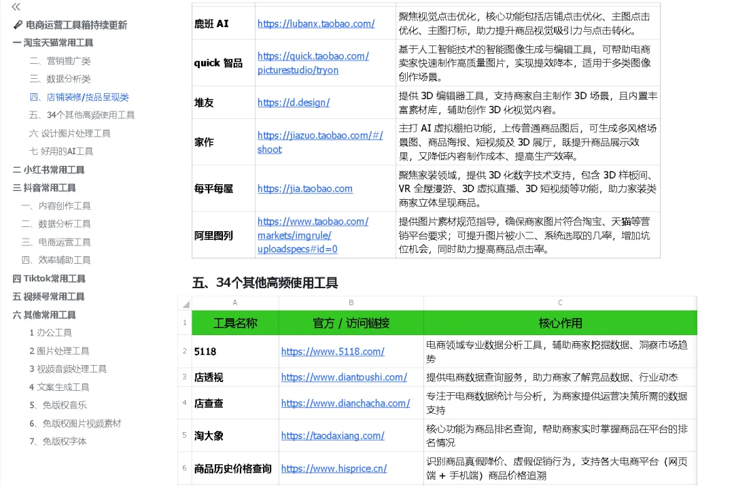Screen dimensions: 734x486
Task: Go to outline item 二、营销推广类
Action: click(x=60, y=61)
